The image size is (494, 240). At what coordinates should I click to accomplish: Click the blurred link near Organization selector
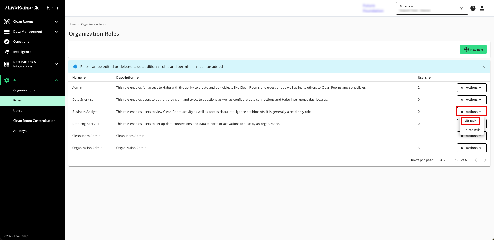point(373,8)
